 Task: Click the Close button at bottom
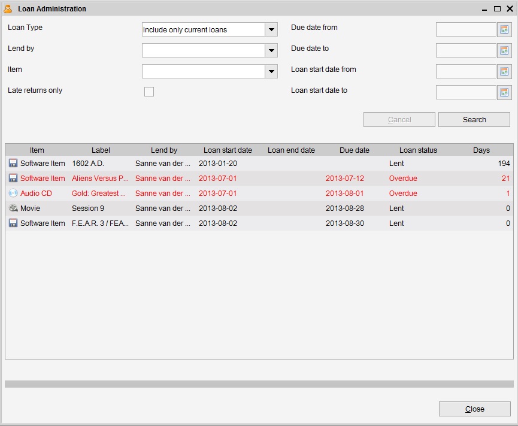pyautogui.click(x=474, y=409)
